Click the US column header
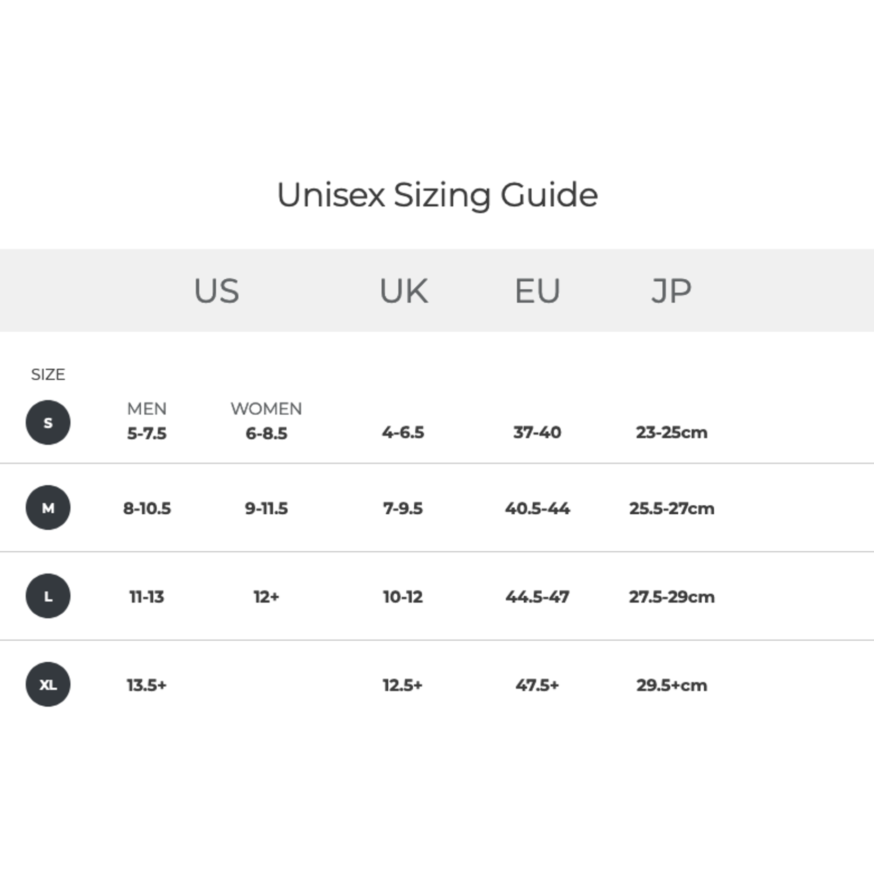The image size is (874, 874). click(x=216, y=291)
